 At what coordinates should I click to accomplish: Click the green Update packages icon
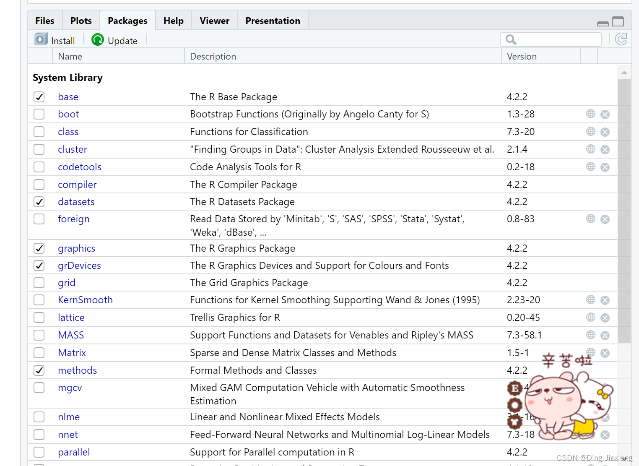(x=98, y=40)
